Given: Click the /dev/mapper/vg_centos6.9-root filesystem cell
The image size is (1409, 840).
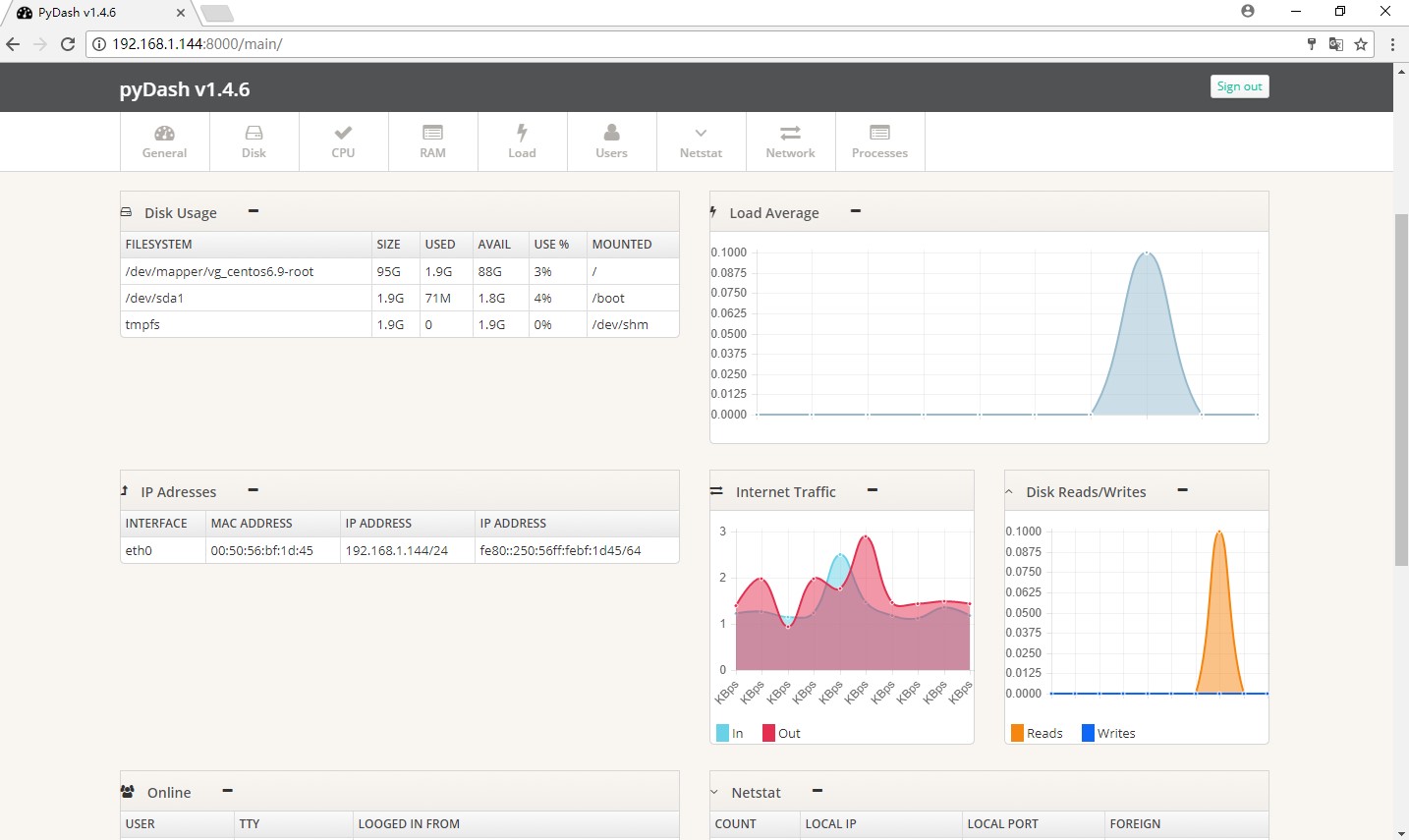Looking at the screenshot, I should tap(246, 271).
